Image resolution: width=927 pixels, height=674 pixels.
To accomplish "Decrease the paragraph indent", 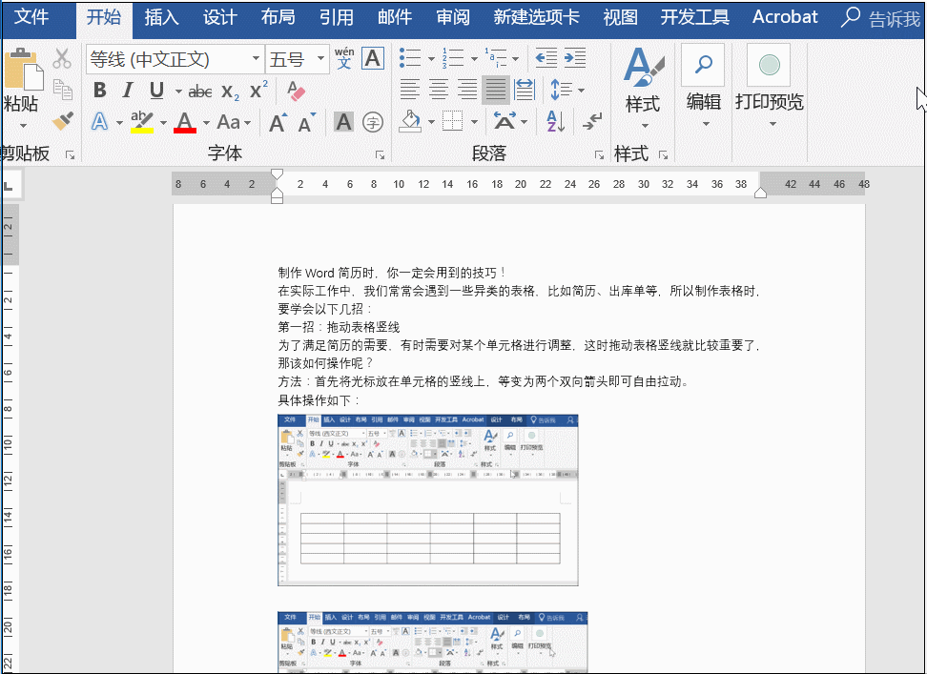I will coord(546,58).
